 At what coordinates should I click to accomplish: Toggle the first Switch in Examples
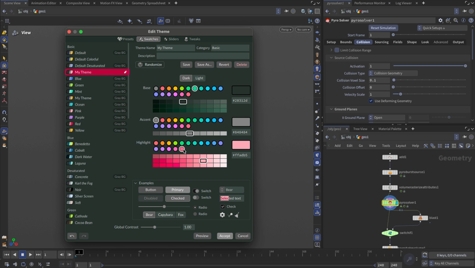(x=196, y=191)
